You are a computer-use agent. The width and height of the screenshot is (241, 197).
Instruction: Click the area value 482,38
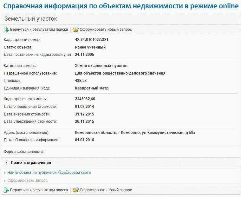point(81,81)
